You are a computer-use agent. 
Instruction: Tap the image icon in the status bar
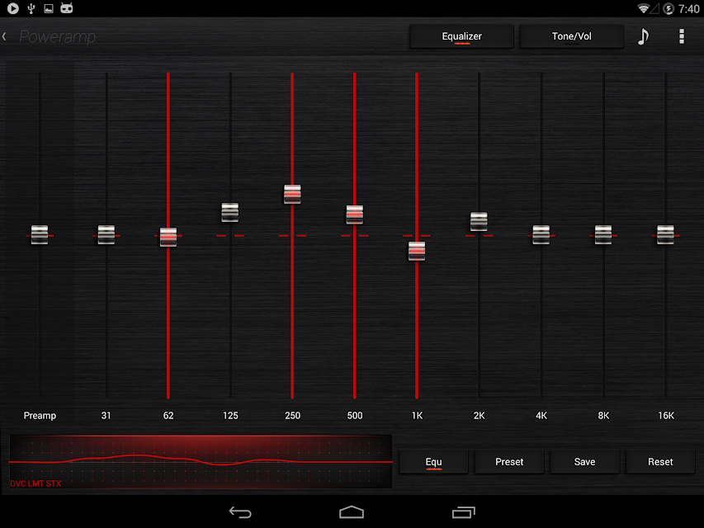pyautogui.click(x=49, y=8)
